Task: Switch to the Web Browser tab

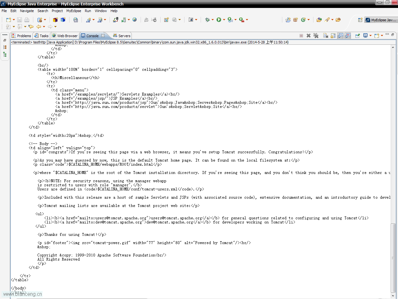Action: pyautogui.click(x=65, y=36)
